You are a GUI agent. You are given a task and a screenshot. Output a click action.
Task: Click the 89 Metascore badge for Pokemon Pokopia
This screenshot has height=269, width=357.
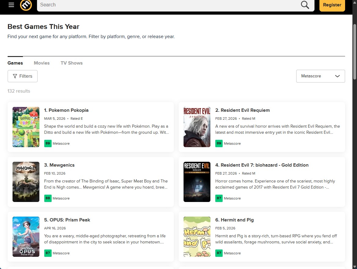(48, 143)
